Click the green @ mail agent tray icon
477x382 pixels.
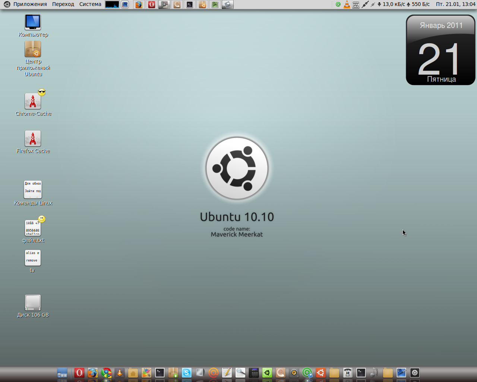(338, 4)
